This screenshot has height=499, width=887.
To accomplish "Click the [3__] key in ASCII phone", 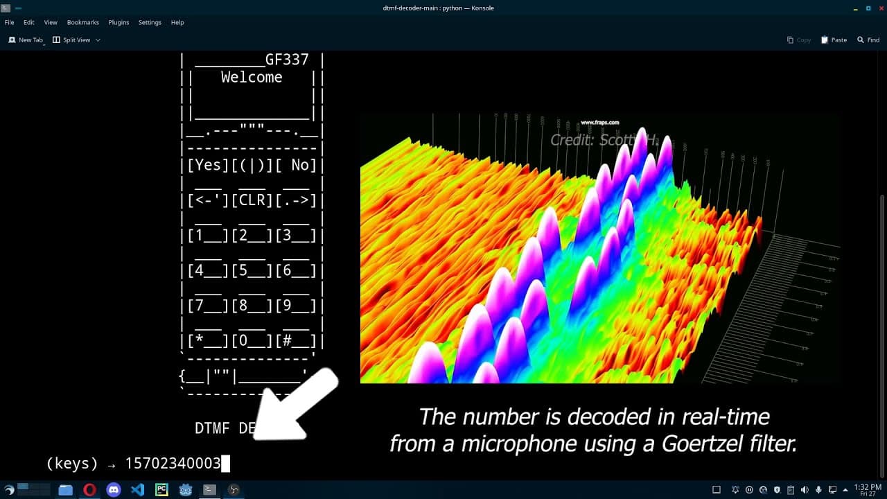I will (x=295, y=236).
